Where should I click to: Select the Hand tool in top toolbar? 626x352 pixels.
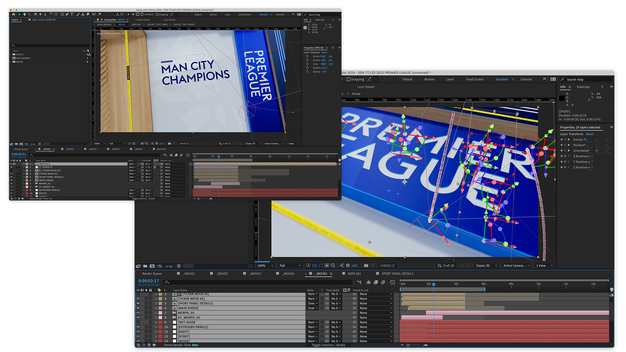click(24, 14)
